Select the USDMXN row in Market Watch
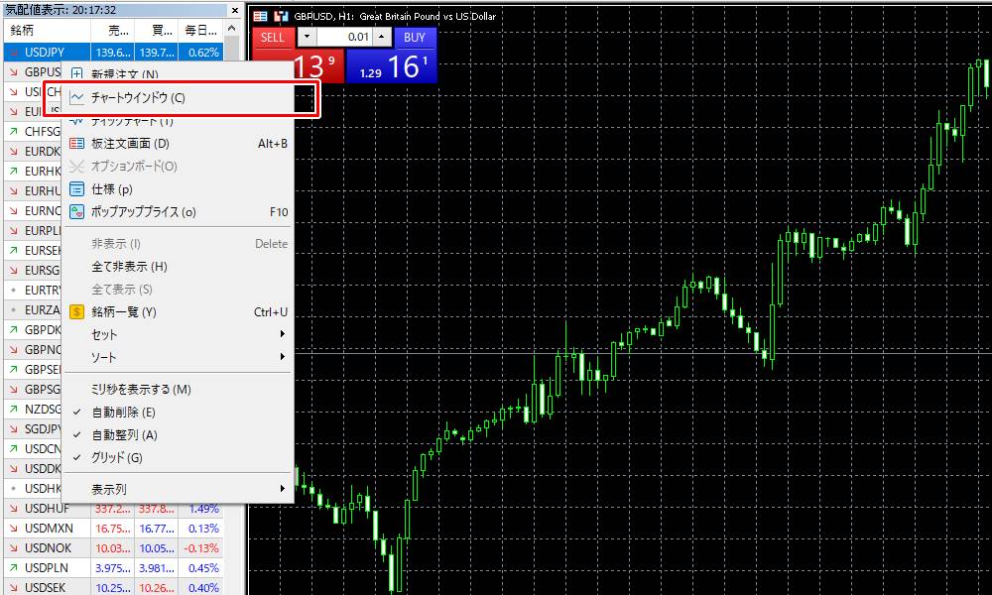Viewport: 992px width, 595px height. (49, 529)
